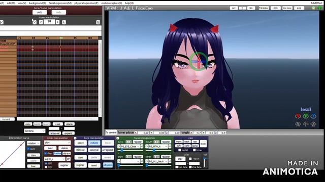Jump to the first frame

2,22
